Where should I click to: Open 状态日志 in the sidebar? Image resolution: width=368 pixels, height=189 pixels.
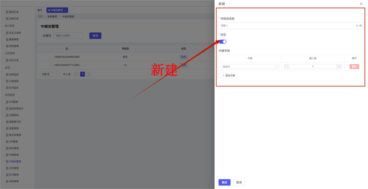pos(14,60)
